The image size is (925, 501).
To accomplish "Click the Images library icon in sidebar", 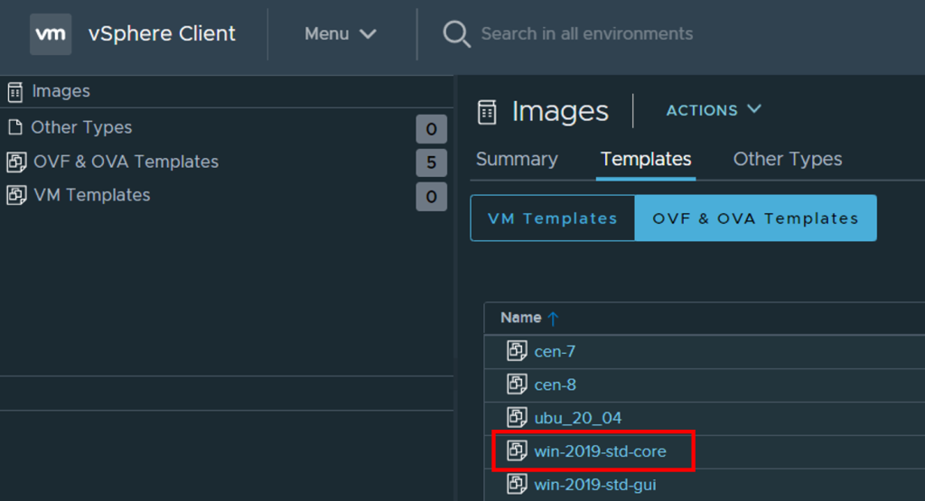I will click(x=15, y=92).
